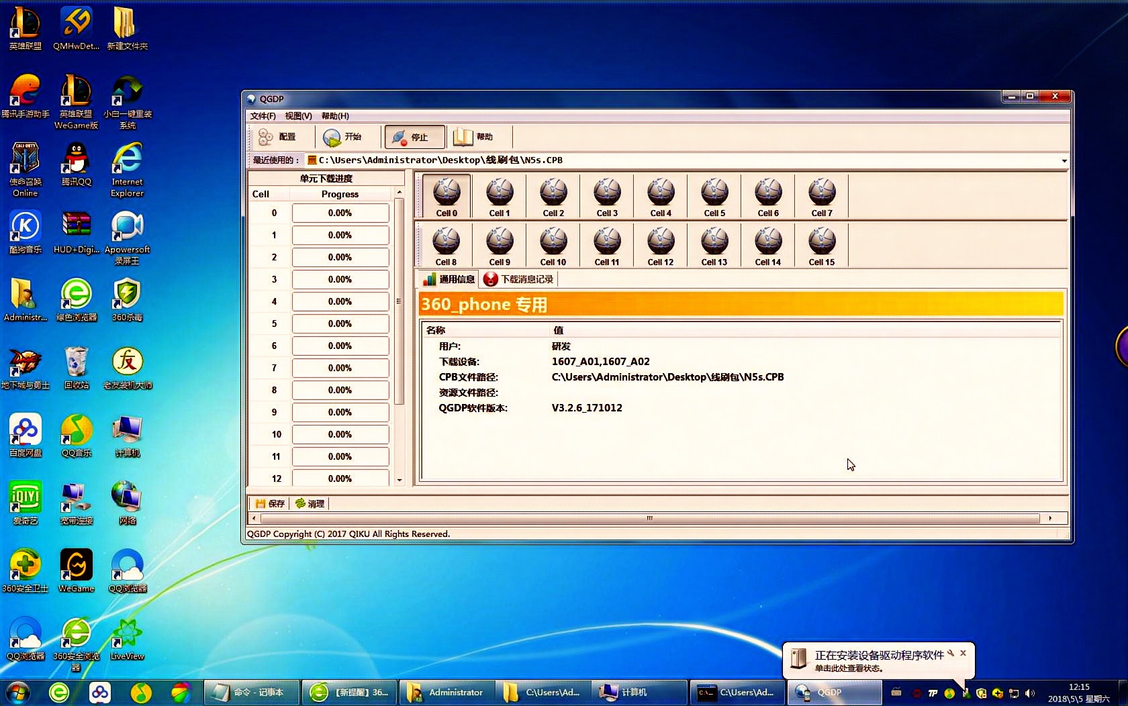1128x706 pixels.
Task: Select the Cell 7 download unit icon
Action: click(x=822, y=196)
